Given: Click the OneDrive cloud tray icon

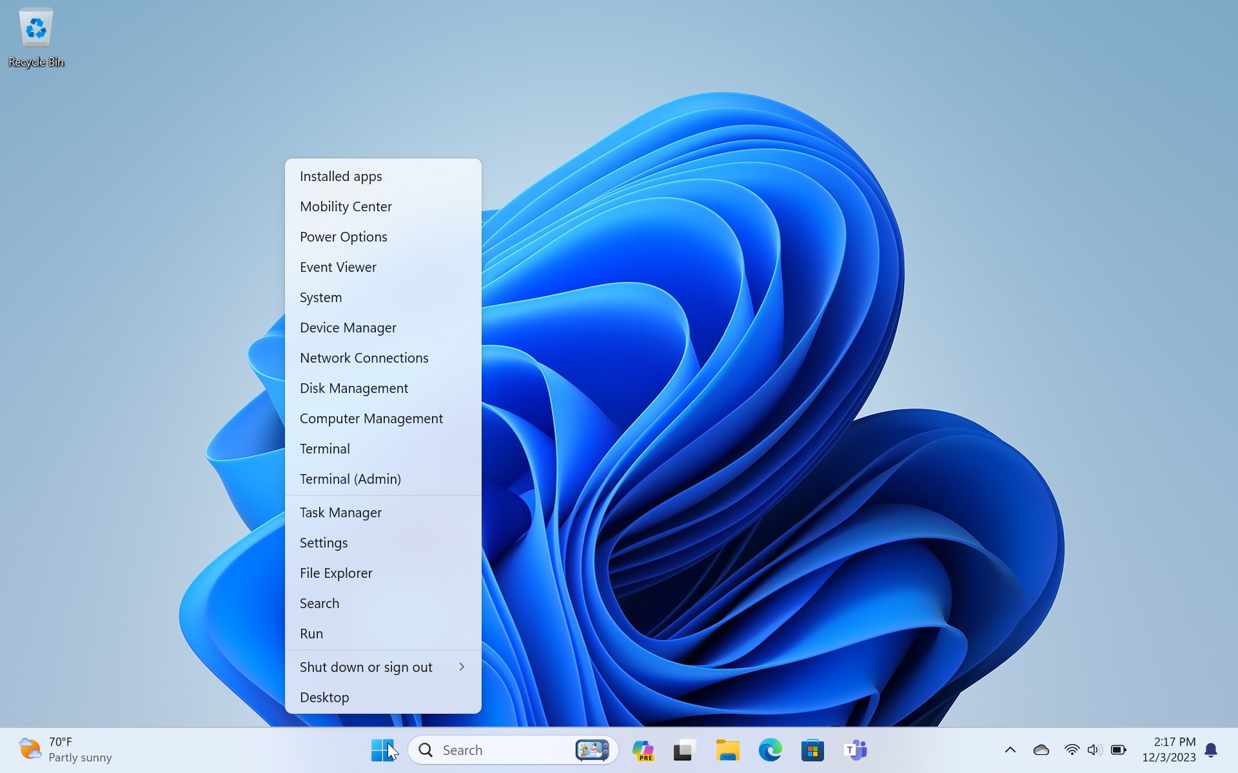Looking at the screenshot, I should [x=1041, y=750].
